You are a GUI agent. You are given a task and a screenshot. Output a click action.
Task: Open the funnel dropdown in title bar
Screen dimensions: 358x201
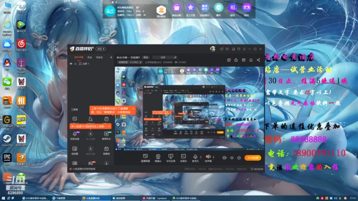point(239,49)
